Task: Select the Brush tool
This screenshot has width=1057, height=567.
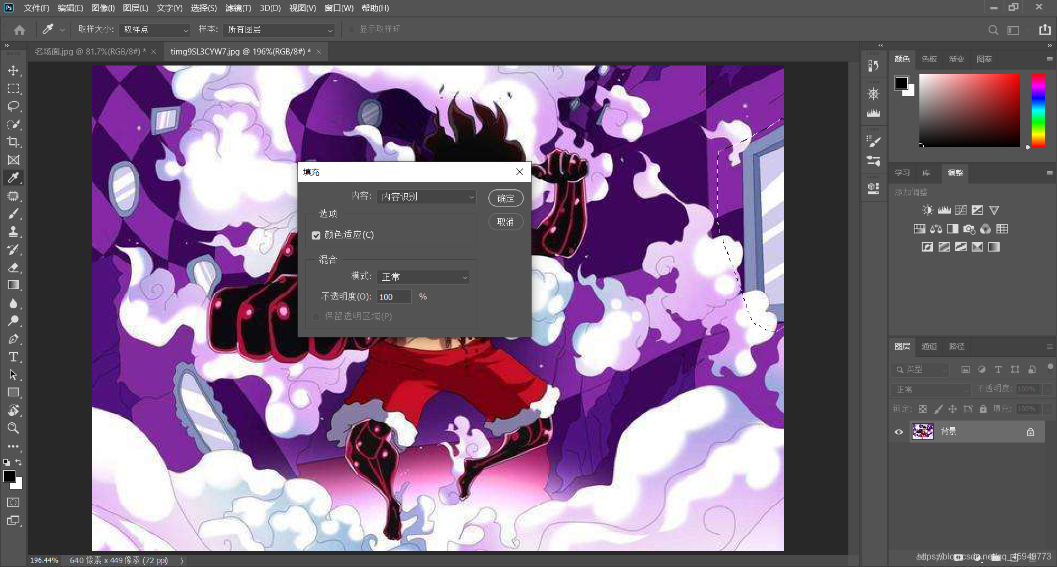Action: point(13,214)
